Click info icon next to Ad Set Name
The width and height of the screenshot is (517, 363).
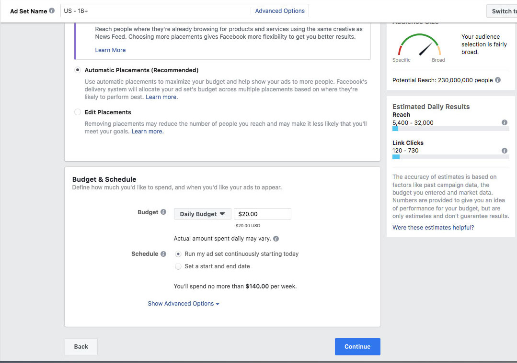pyautogui.click(x=52, y=11)
